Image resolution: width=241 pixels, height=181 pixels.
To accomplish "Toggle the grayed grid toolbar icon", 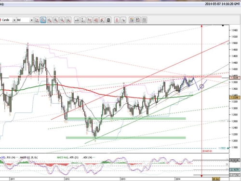I will point(144,20).
